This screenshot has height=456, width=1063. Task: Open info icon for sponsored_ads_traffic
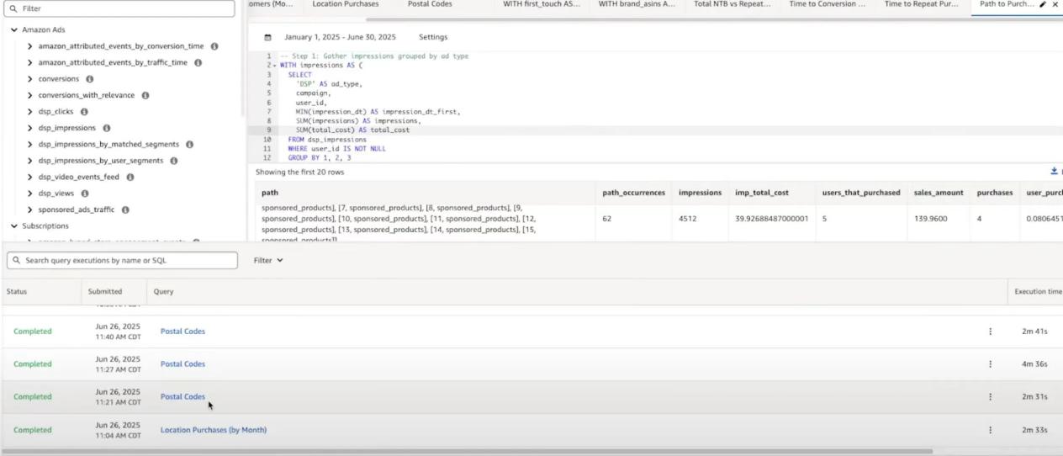pyautogui.click(x=125, y=209)
